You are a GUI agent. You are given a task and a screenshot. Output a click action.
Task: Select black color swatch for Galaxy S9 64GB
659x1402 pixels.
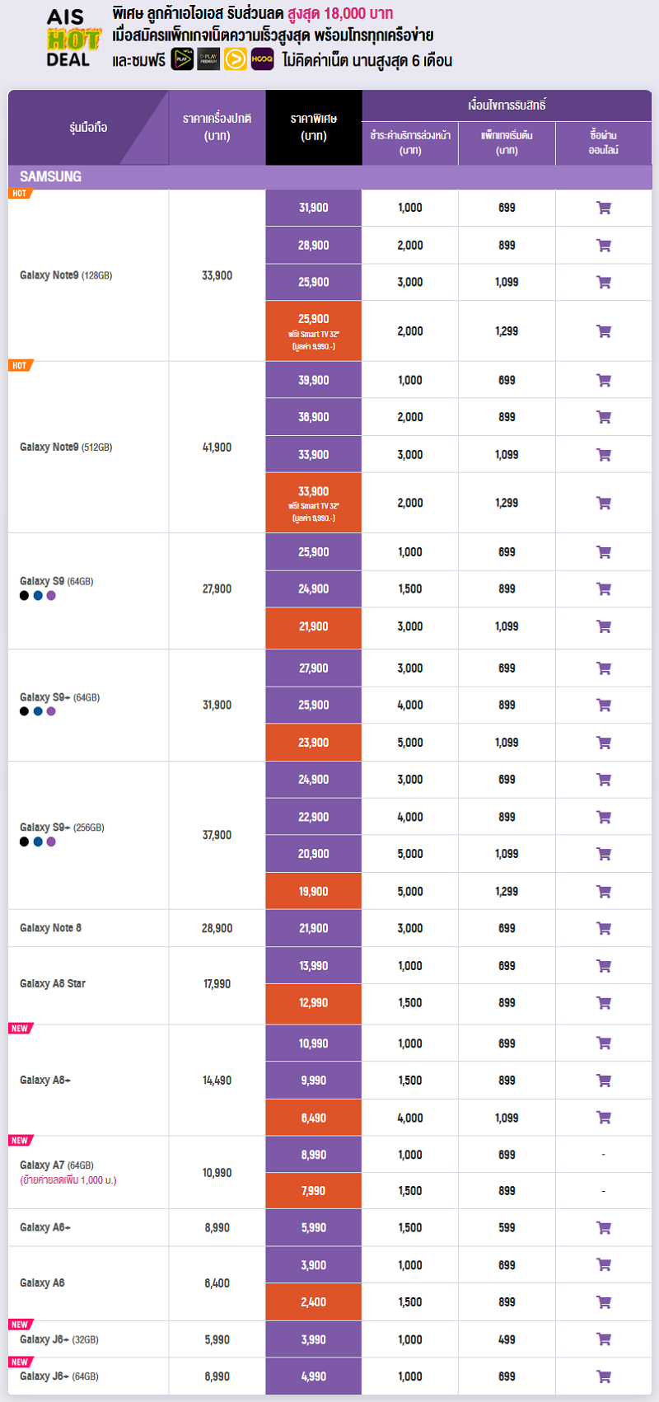point(25,596)
